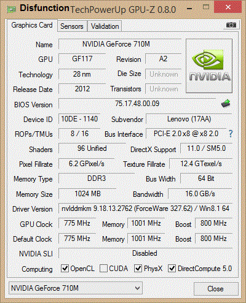Toggle the DirectCompute 5.0 checkbox
The image size is (246, 303).
172,269
